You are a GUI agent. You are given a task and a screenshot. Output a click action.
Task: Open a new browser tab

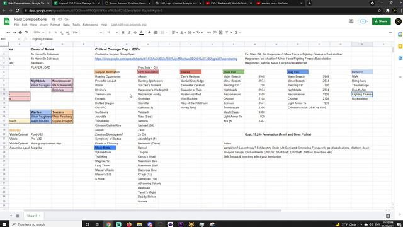(309, 3)
